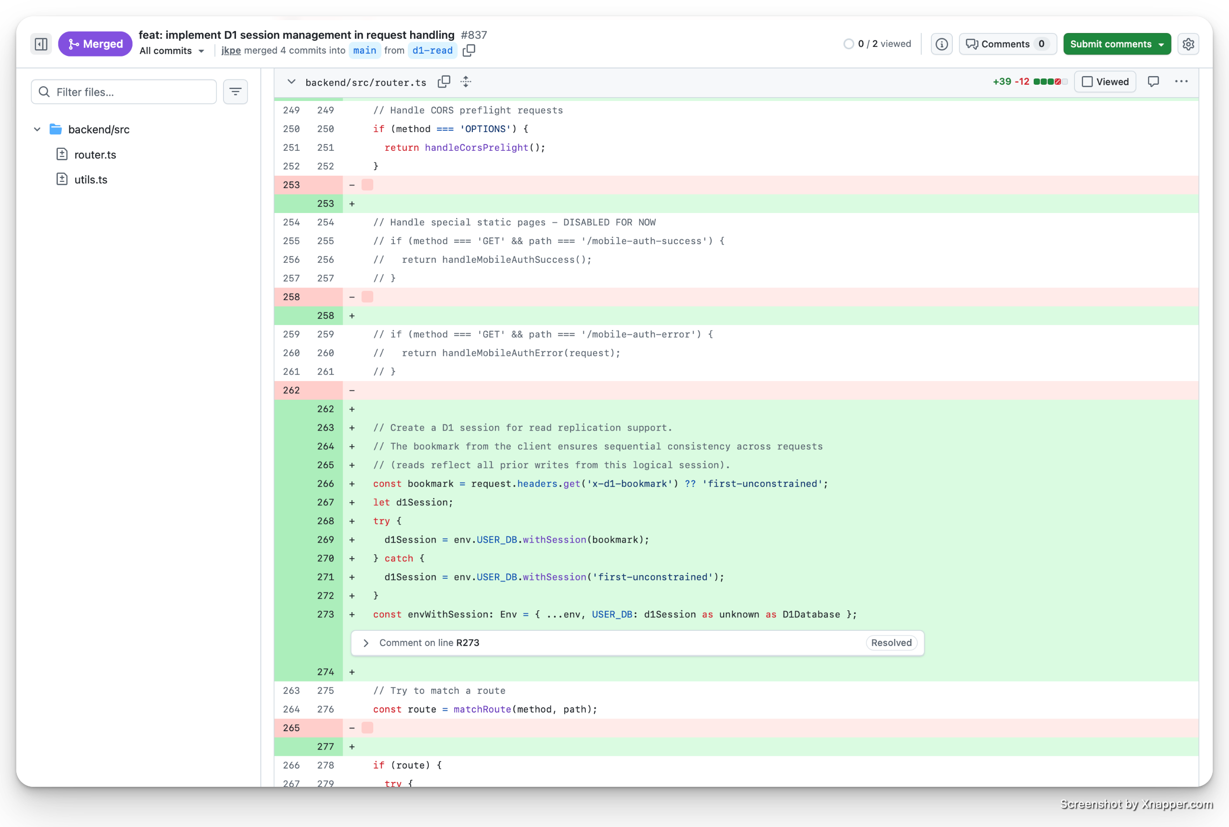Click the expand diff crosshair icon
This screenshot has height=827, width=1229.
[x=466, y=82]
